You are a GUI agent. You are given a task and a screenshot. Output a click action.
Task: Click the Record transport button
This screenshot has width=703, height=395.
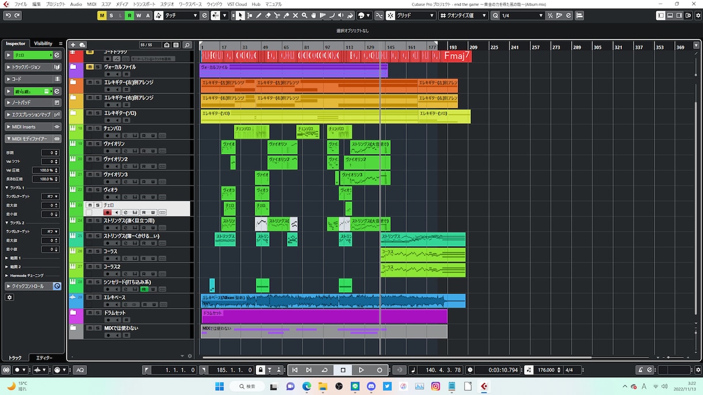[x=379, y=370]
